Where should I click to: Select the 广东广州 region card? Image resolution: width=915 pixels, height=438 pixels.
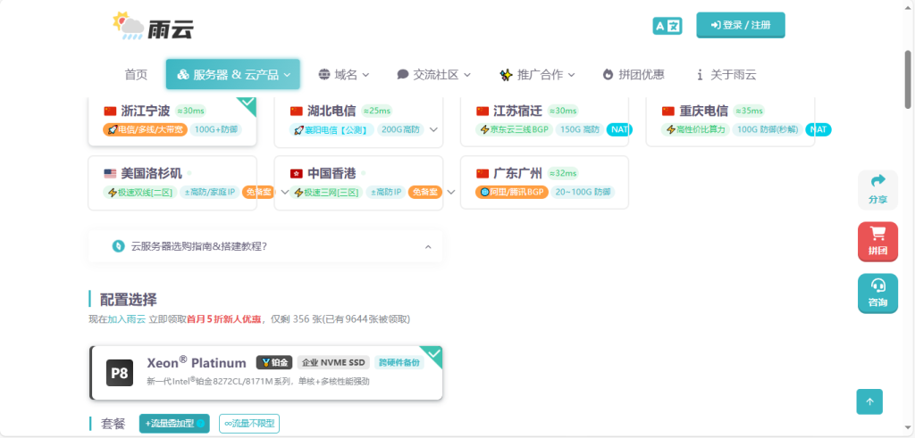click(x=544, y=182)
